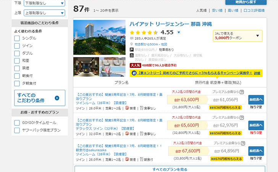Sort results by 口コミ評価順

click(254, 10)
